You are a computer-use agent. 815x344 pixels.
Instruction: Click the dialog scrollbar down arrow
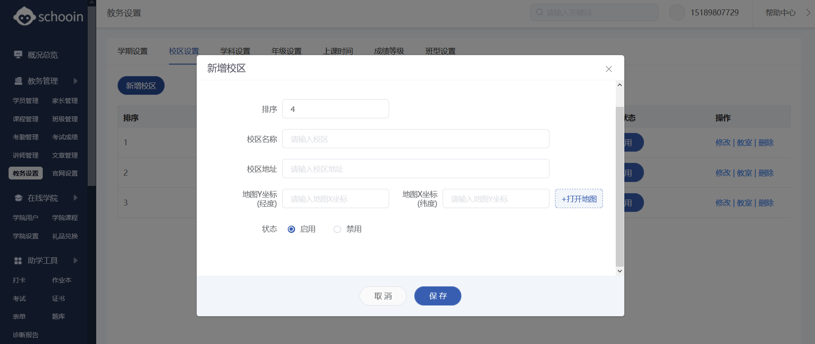point(620,271)
